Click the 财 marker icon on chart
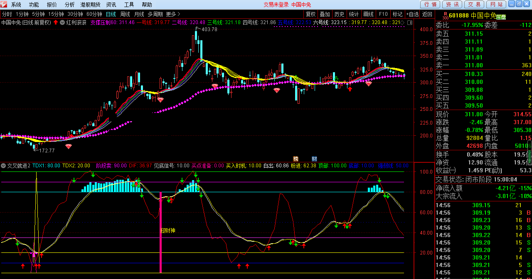The height and width of the screenshot is (279, 532). point(314,159)
